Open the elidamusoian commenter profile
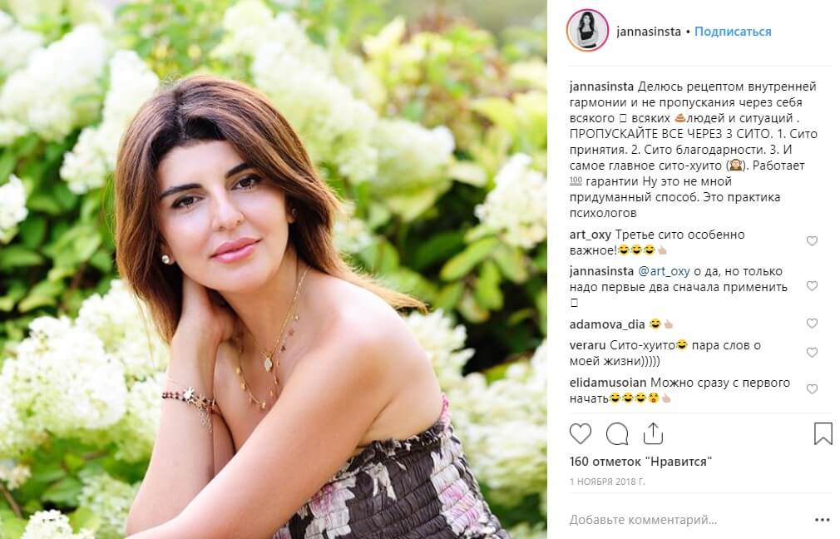Viewport: 840px width, 539px height. point(608,383)
